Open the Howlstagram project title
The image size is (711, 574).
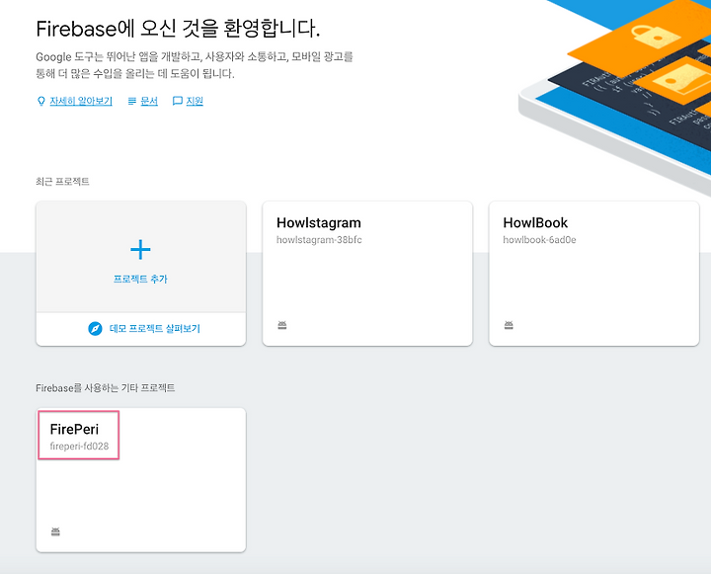tap(319, 223)
